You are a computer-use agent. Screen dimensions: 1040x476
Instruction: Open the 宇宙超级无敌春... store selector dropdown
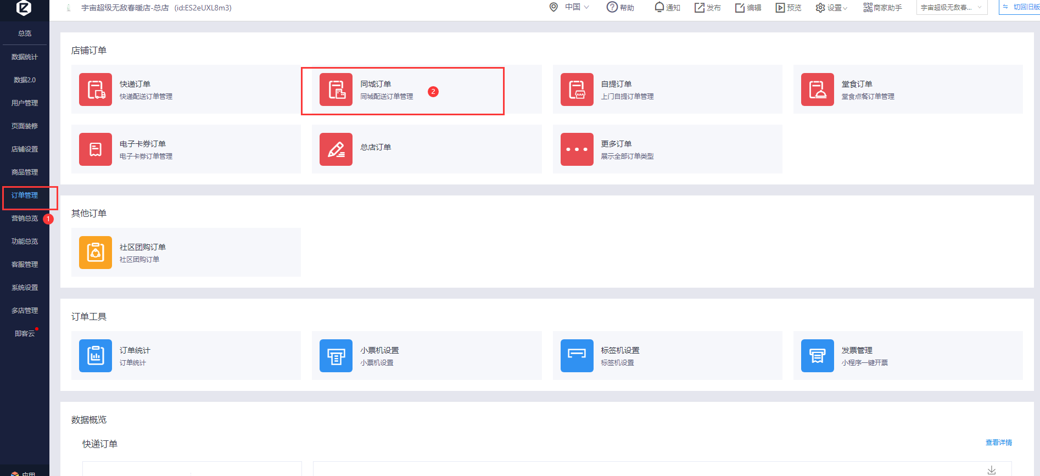[x=952, y=7]
